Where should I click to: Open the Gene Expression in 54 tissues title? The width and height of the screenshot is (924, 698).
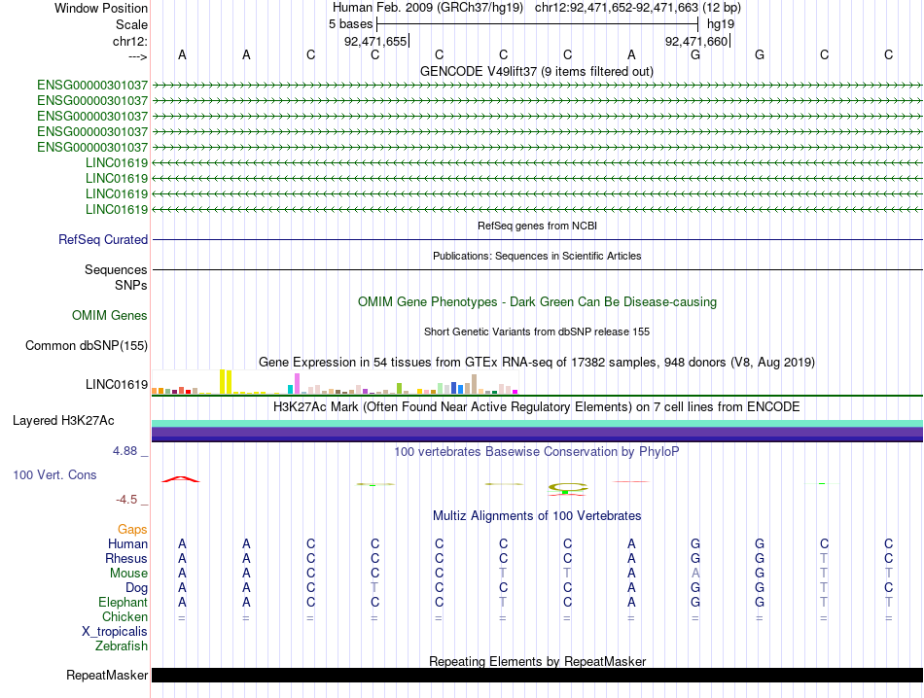(x=537, y=363)
